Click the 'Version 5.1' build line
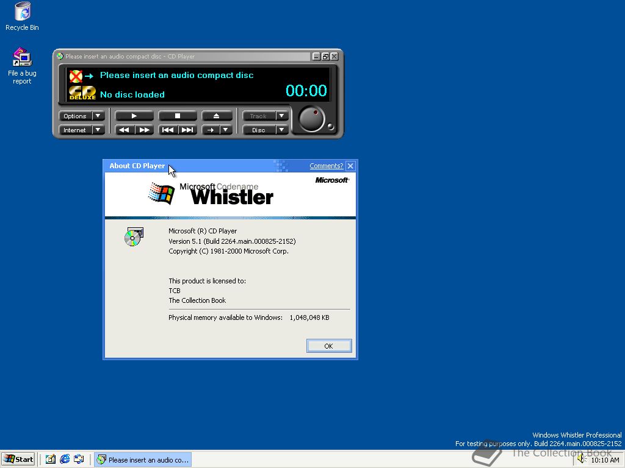Image resolution: width=625 pixels, height=468 pixels. point(232,241)
